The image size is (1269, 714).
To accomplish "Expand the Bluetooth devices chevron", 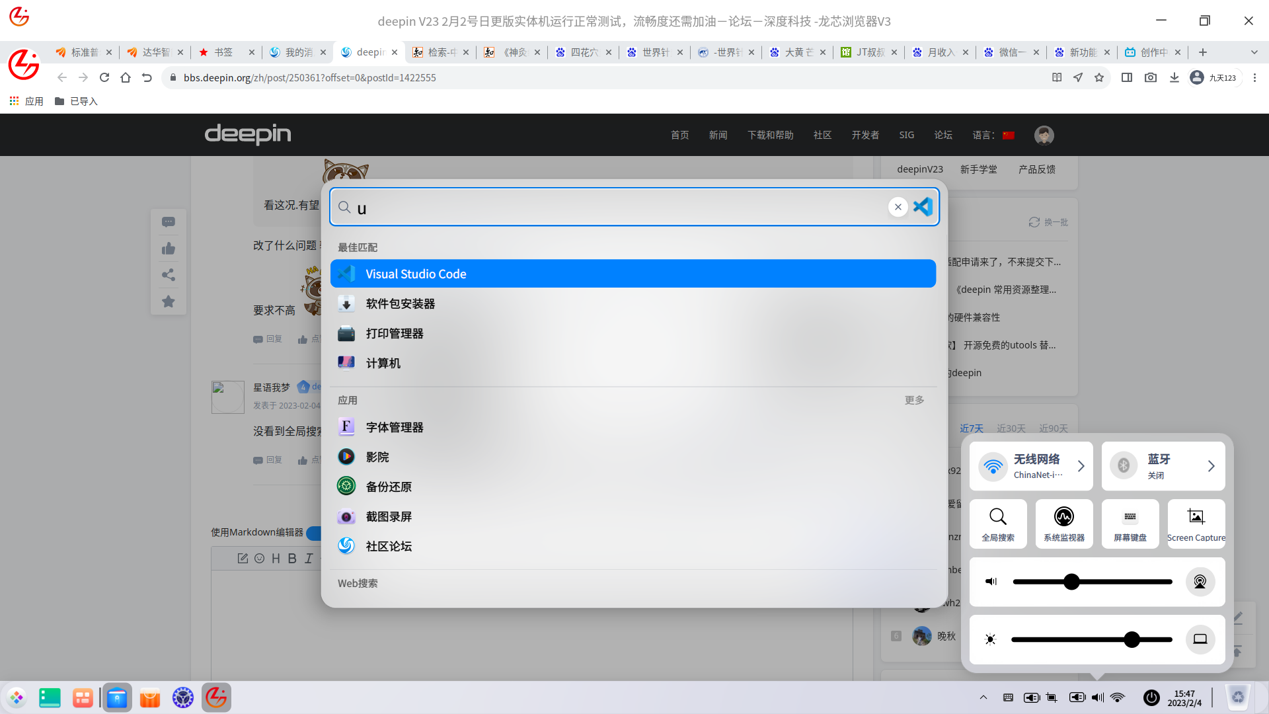I will point(1211,466).
